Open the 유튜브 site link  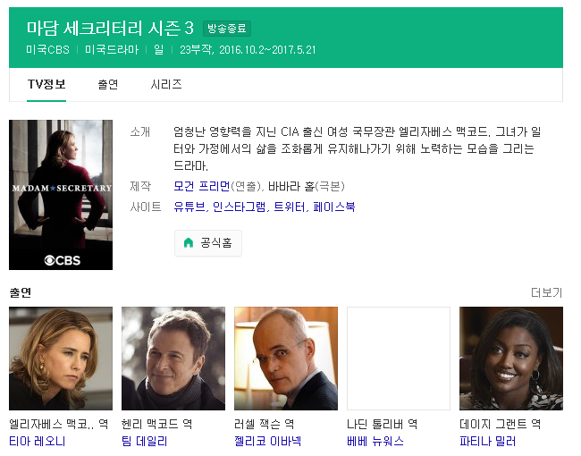189,207
